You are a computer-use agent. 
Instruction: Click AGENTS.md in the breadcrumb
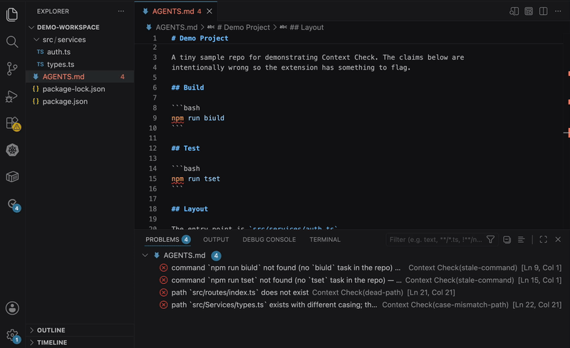176,27
